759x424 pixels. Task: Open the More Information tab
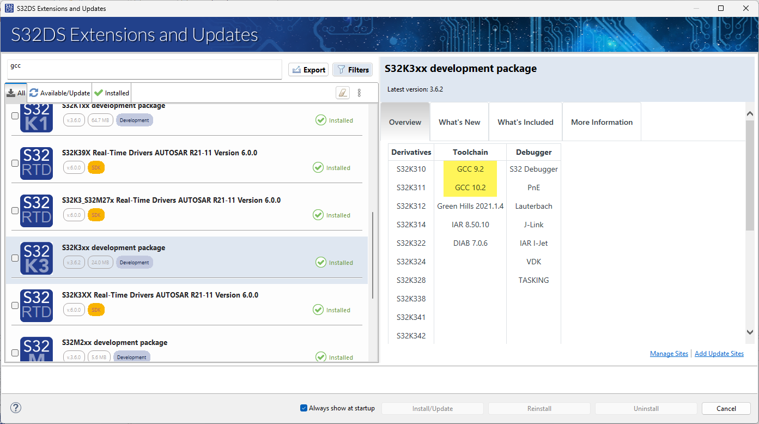[x=602, y=122]
